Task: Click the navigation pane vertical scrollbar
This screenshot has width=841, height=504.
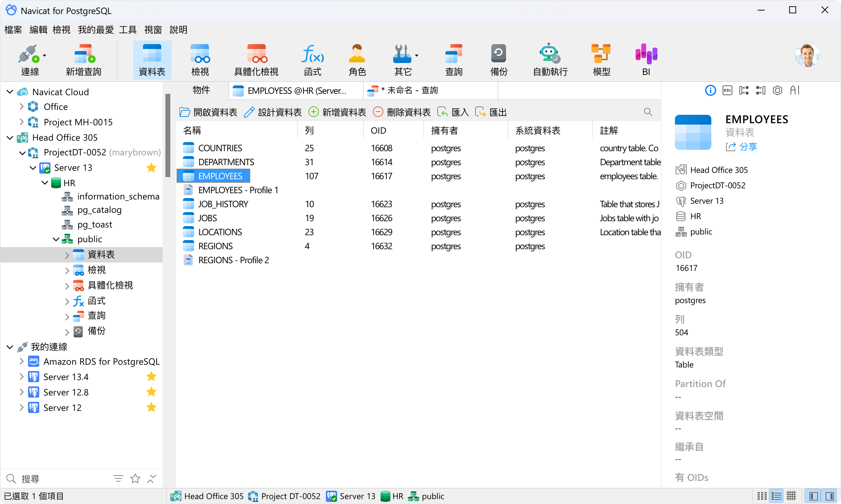Action: pos(168,135)
